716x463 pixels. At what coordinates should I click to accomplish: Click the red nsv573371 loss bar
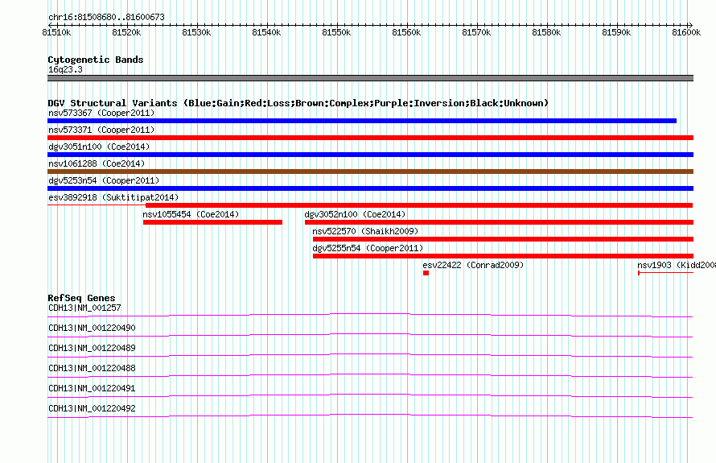(x=370, y=138)
